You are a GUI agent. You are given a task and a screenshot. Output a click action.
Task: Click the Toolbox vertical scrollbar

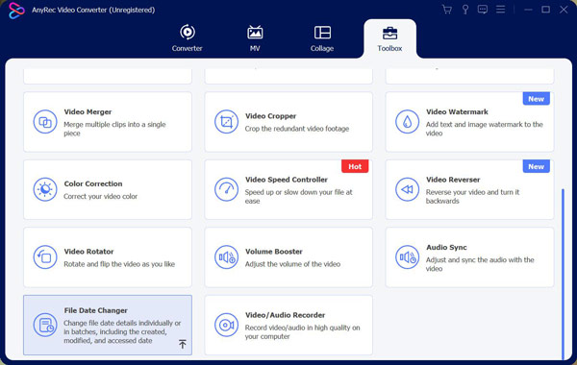[563, 274]
